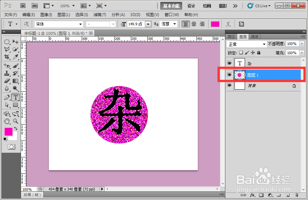Screen dimensions: 308x200
Task: Toggle visibility of 图层 1
Action: [229, 75]
